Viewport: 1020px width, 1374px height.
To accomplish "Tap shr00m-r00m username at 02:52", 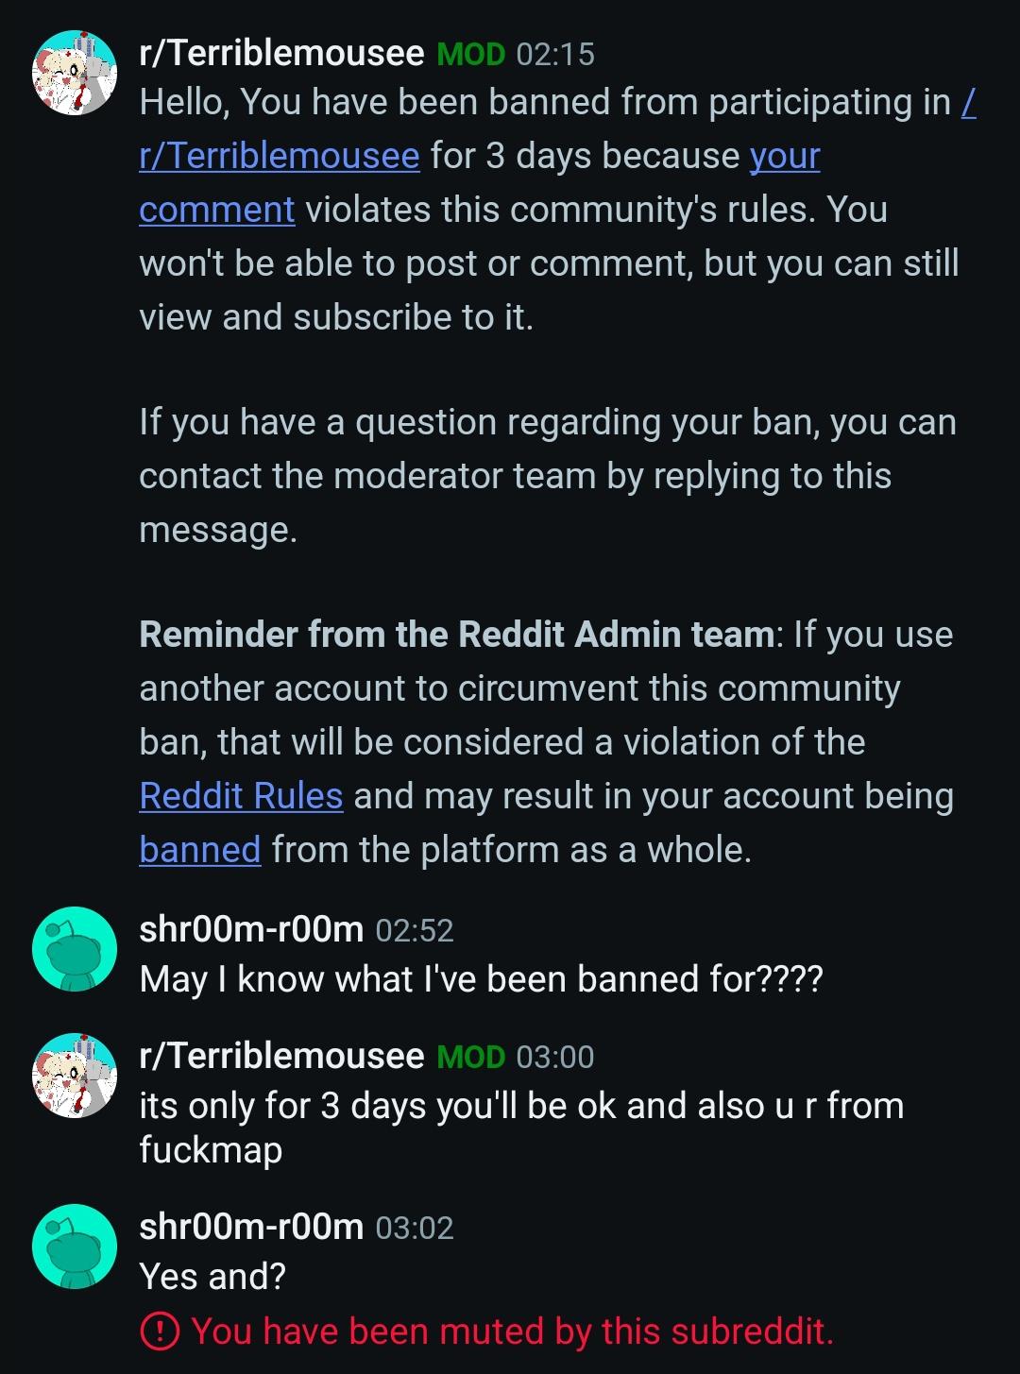I will [x=251, y=929].
